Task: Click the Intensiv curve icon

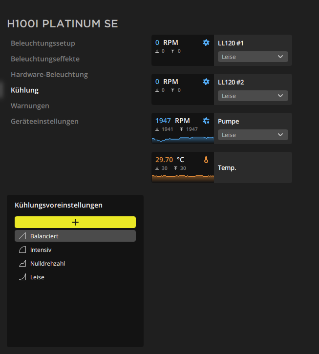Action: point(22,250)
